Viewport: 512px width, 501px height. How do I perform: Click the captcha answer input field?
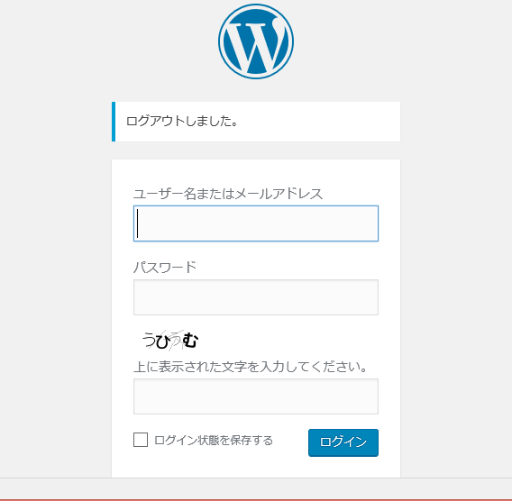(x=256, y=396)
